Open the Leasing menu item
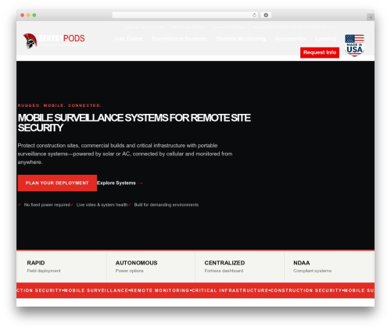The width and height of the screenshot is (391, 330). (326, 39)
